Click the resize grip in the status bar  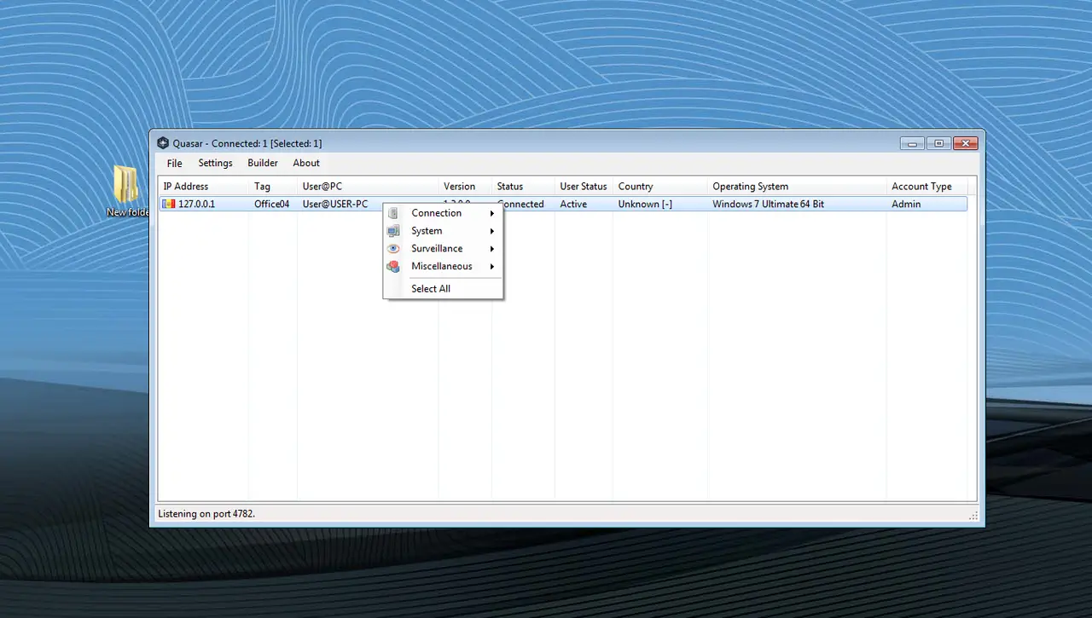tap(973, 514)
